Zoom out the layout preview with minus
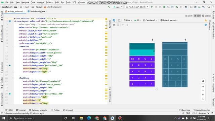This screenshot has height=121, width=215. pos(203,90)
